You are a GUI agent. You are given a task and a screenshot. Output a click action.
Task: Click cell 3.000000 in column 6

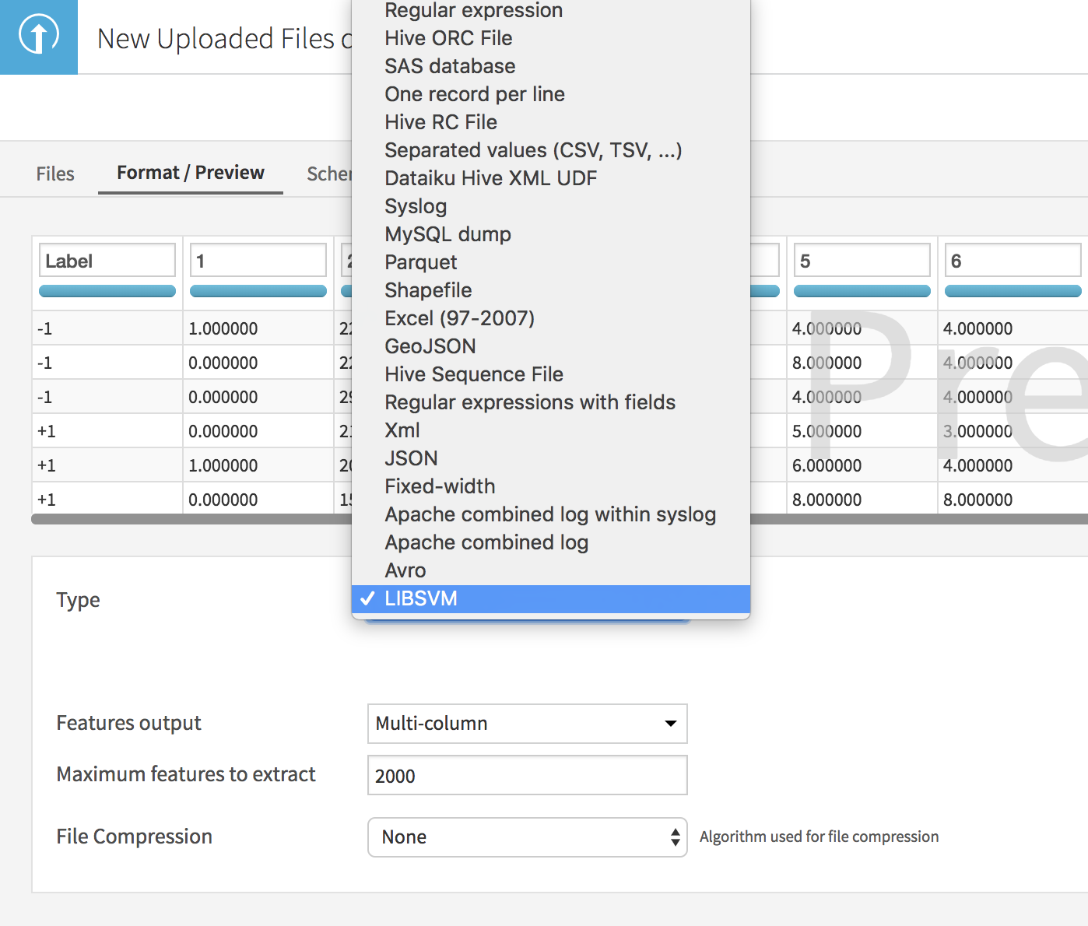(x=1013, y=431)
